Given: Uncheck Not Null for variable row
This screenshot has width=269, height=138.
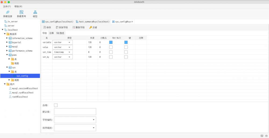Looking at the screenshot, I should [111, 42].
